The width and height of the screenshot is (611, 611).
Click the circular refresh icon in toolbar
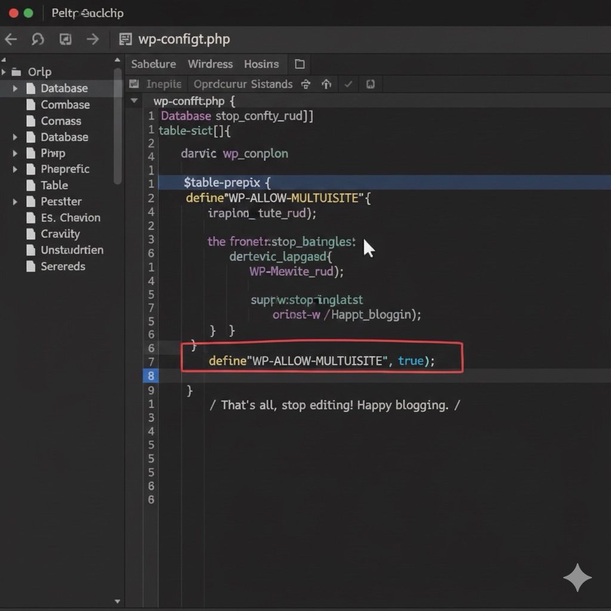coord(38,40)
